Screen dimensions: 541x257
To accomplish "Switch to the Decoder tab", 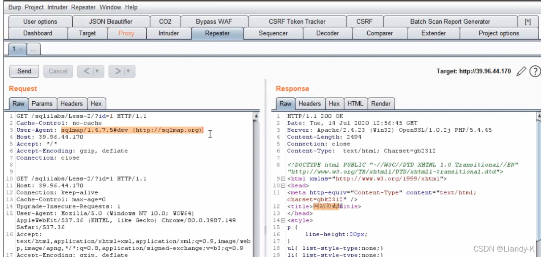I will click(328, 33).
